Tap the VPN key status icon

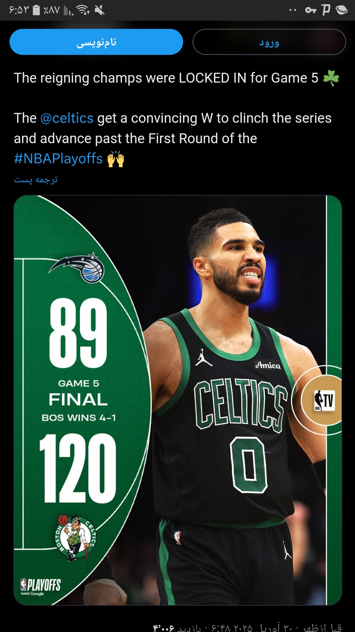(311, 10)
